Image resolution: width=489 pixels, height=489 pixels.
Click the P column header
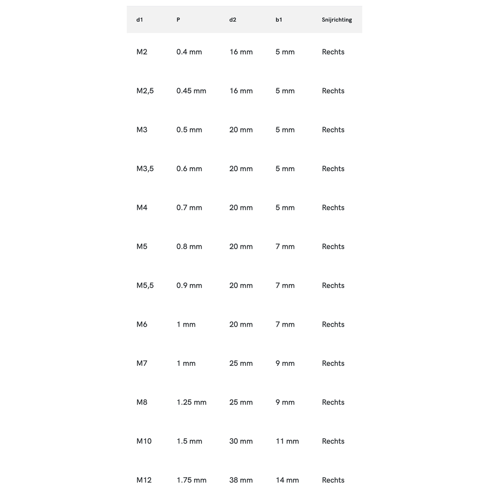pyautogui.click(x=178, y=20)
